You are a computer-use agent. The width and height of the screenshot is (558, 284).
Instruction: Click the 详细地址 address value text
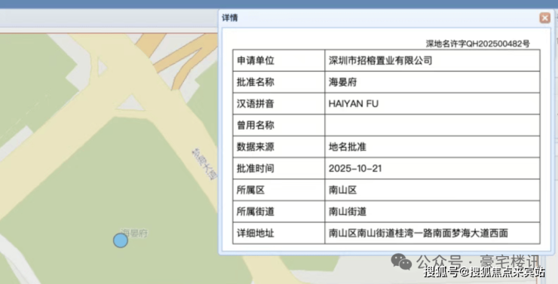[x=418, y=234]
